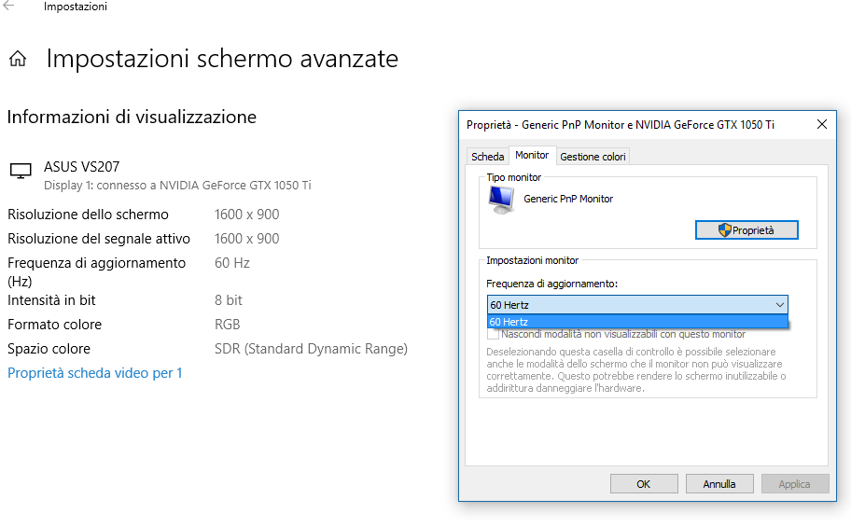
Task: Click the Proprietà button with shield
Action: (x=746, y=230)
